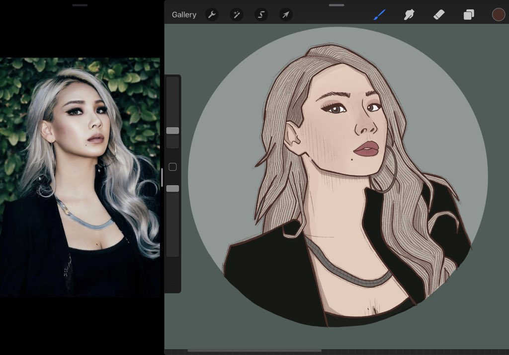The height and width of the screenshot is (355, 509).
Task: Select the Eraser tool
Action: [439, 14]
